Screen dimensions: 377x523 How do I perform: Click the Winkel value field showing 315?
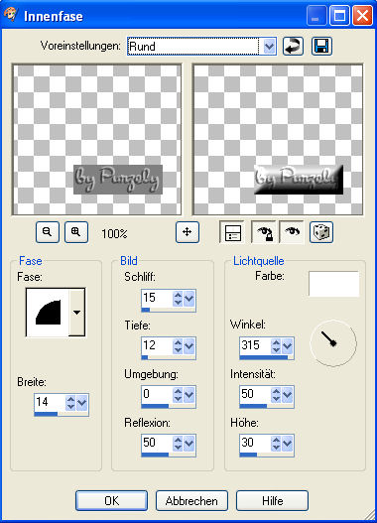pos(255,345)
